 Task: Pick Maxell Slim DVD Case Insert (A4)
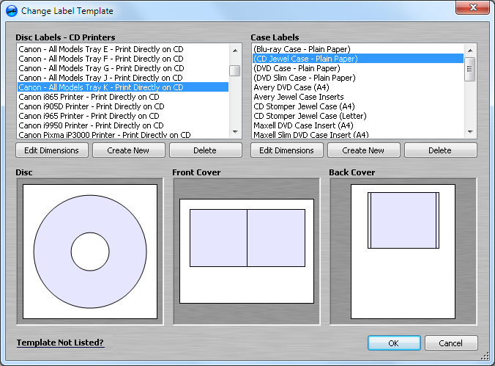point(358,134)
